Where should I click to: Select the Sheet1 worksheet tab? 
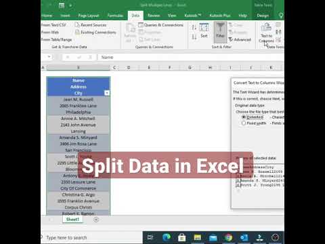72,219
